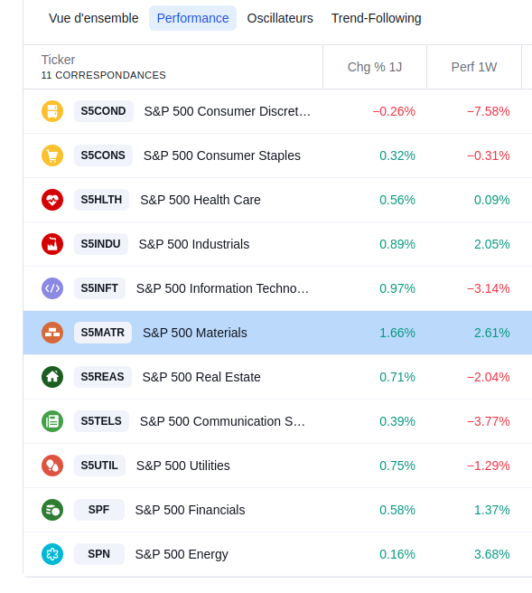This screenshot has width=532, height=593.
Task: Open the S5INDU ticker badge
Action: click(101, 244)
